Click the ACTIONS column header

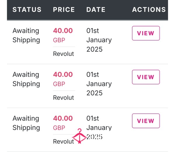149,10
